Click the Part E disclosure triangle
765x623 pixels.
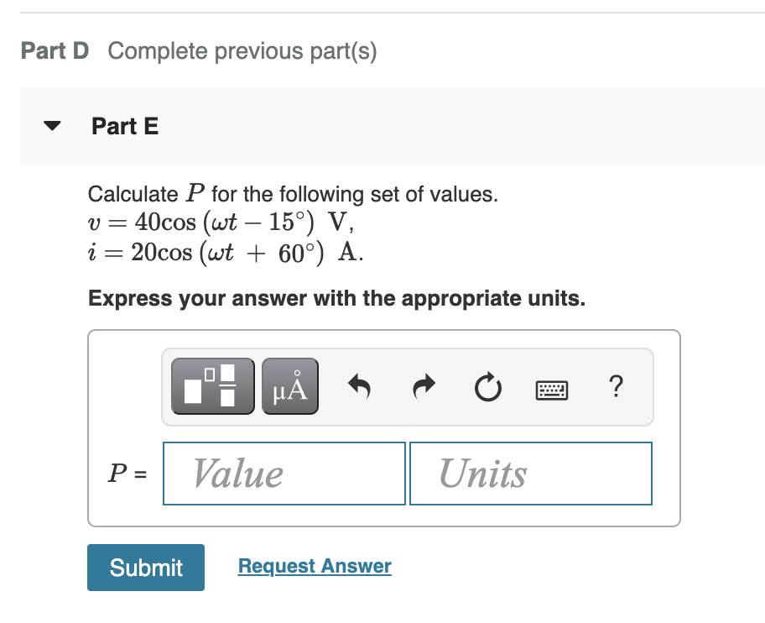tap(51, 125)
